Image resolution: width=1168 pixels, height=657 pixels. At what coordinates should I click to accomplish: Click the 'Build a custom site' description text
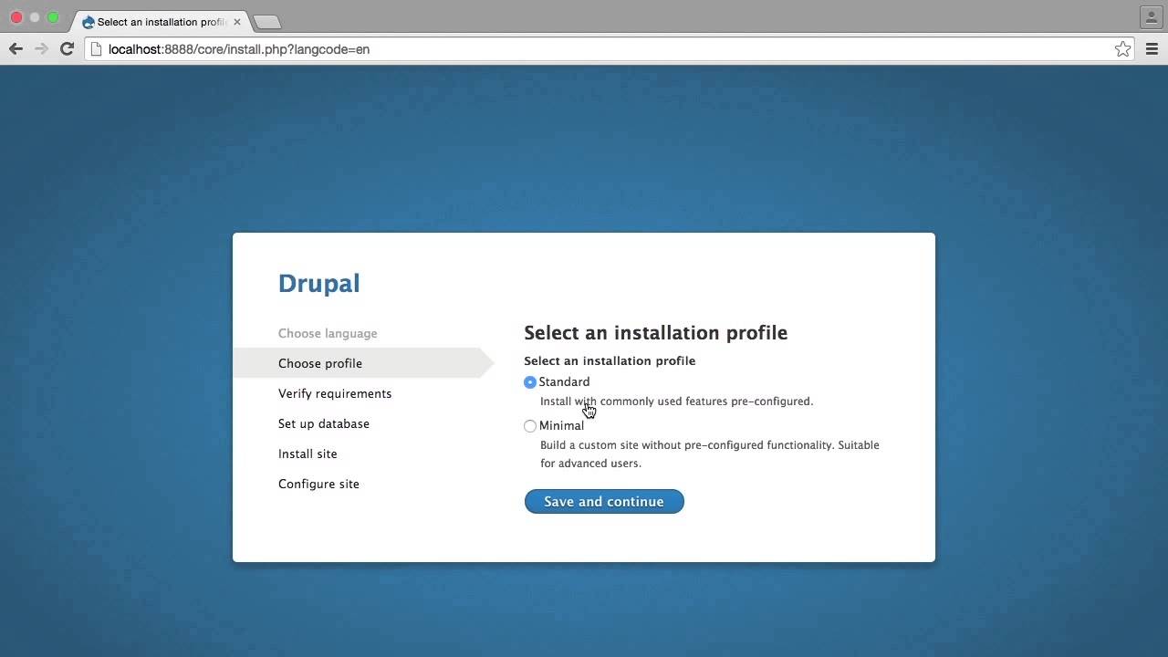click(710, 454)
